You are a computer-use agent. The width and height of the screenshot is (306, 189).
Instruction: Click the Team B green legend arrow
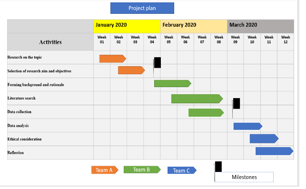tap(142, 169)
